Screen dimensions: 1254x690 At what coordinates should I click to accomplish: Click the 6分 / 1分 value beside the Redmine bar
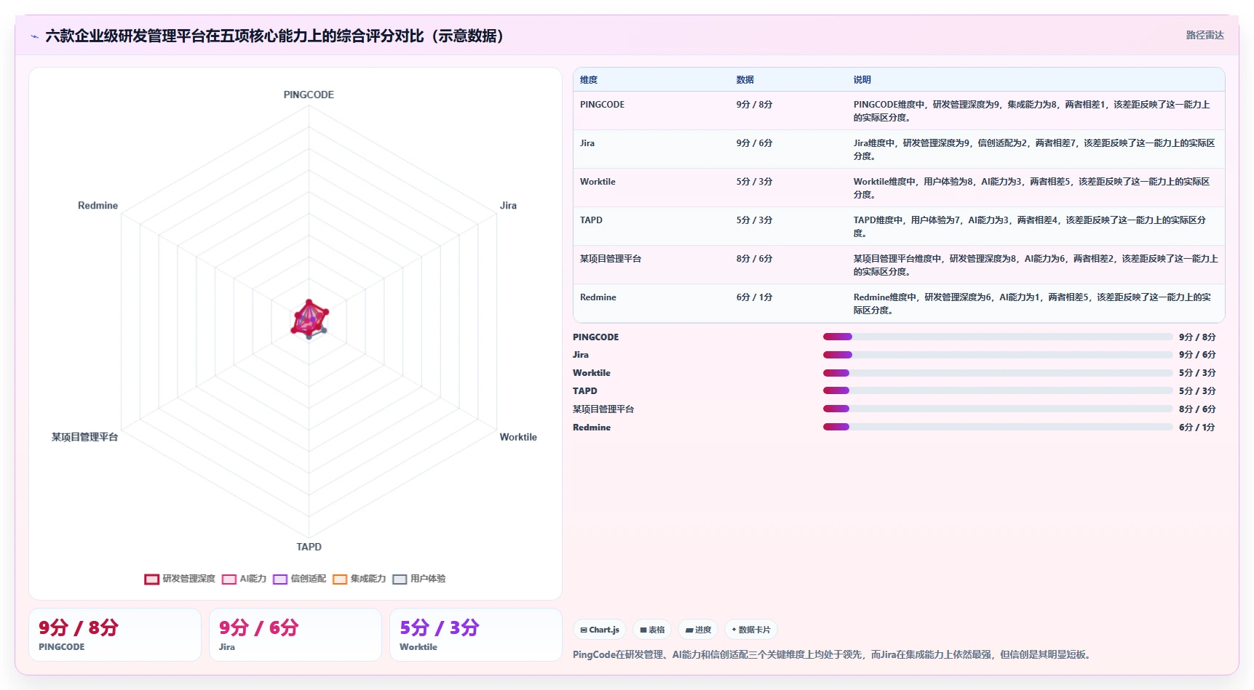pos(1197,428)
